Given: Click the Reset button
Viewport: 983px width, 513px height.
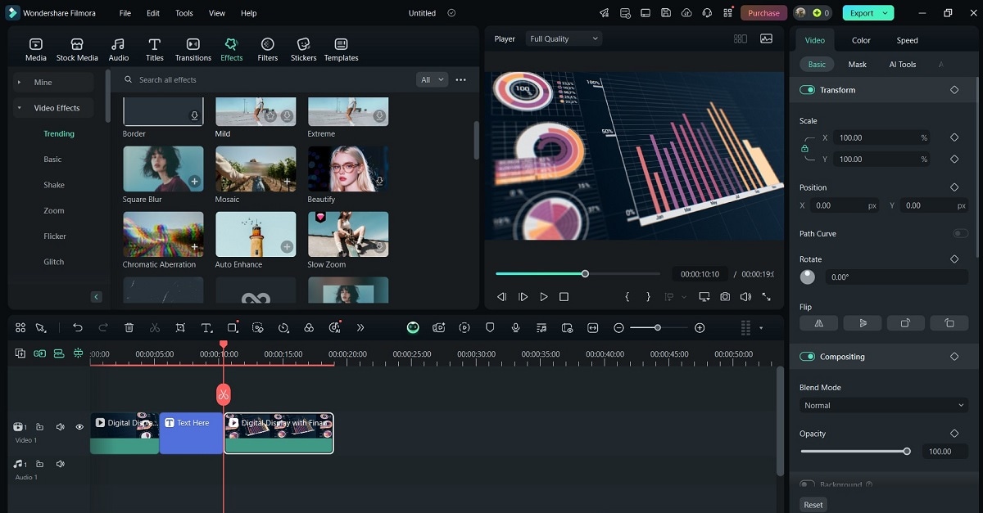Looking at the screenshot, I should 813,505.
